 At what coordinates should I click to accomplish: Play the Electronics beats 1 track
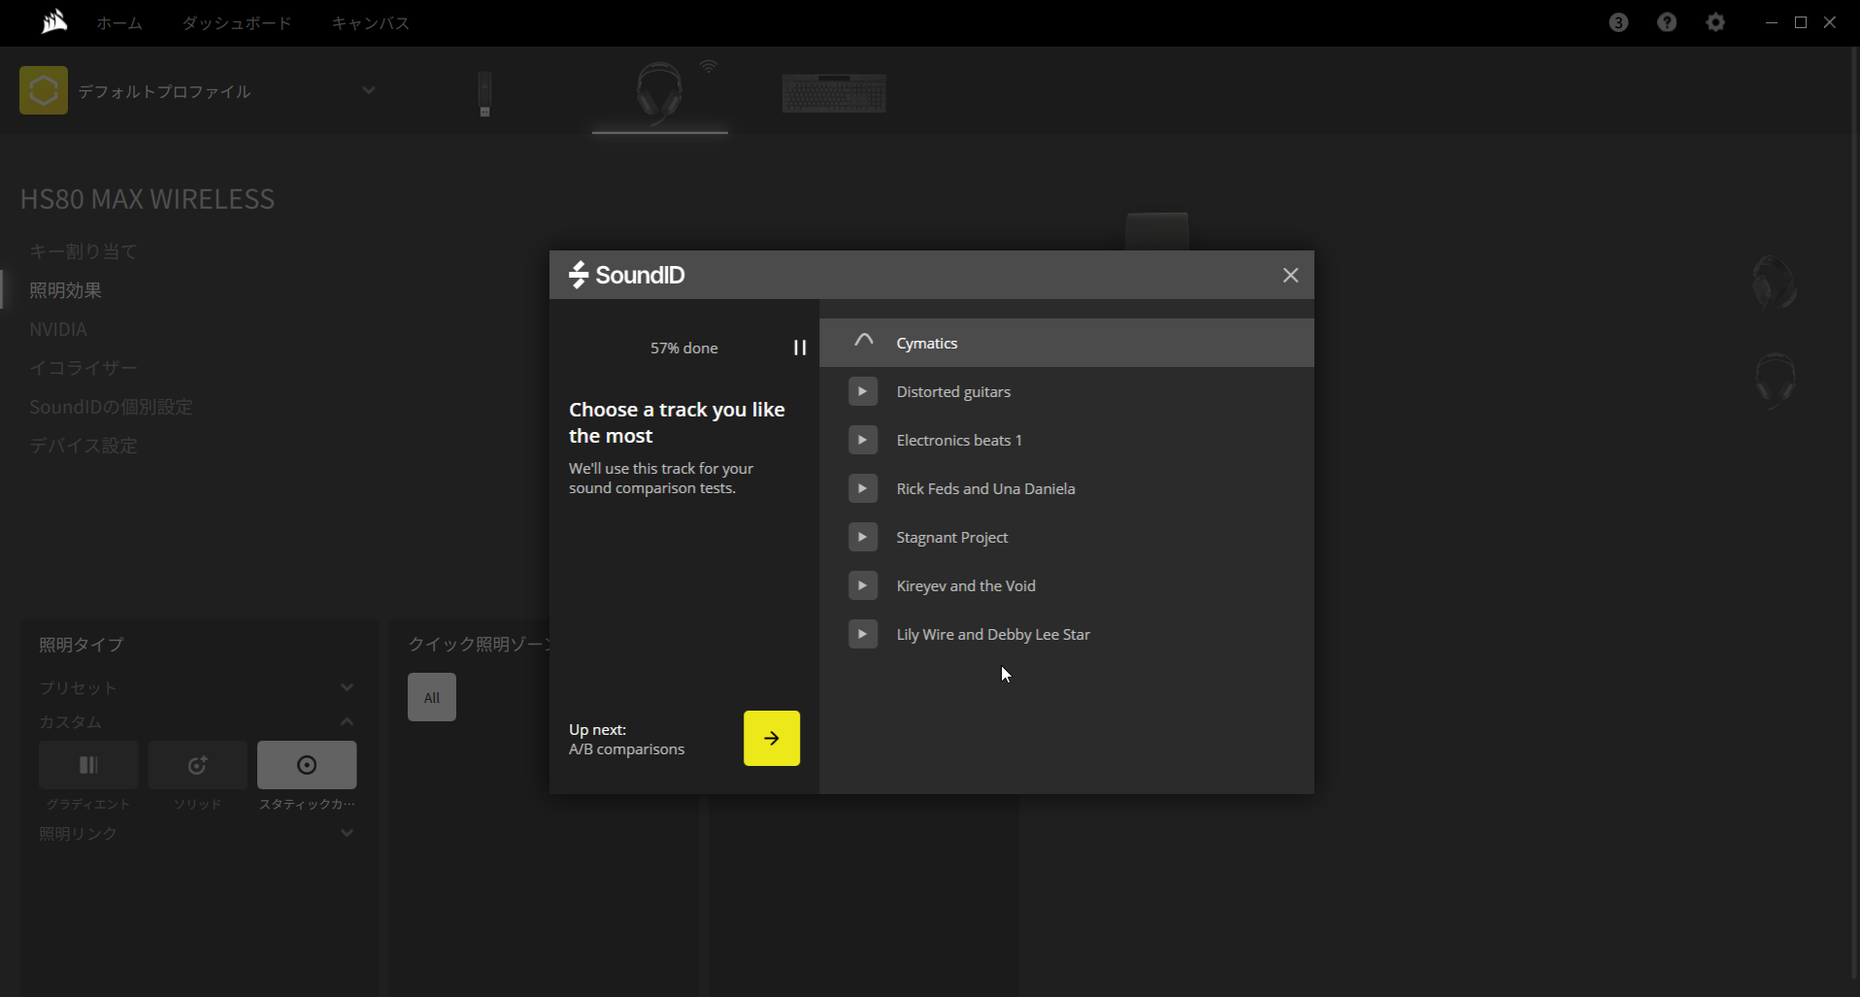pos(862,440)
